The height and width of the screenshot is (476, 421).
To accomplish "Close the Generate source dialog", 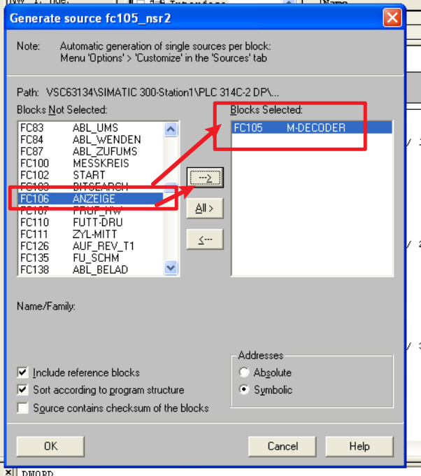I will click(394, 17).
